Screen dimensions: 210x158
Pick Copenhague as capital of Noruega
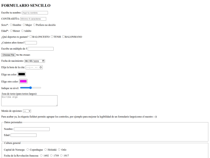pos(28,149)
